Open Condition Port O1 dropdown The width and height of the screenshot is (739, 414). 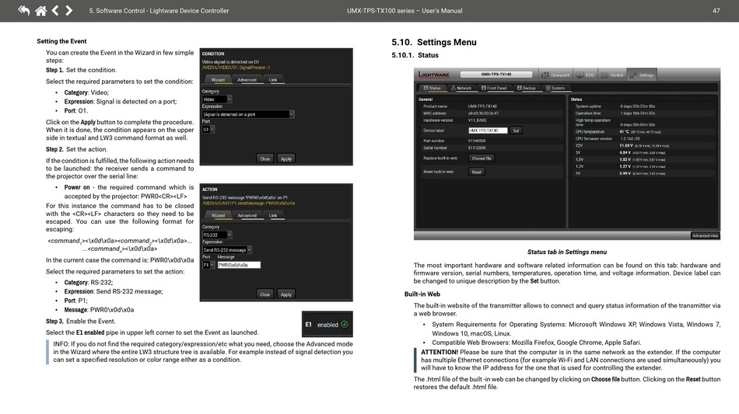pos(208,130)
